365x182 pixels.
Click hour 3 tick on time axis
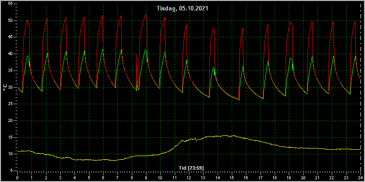click(x=60, y=177)
